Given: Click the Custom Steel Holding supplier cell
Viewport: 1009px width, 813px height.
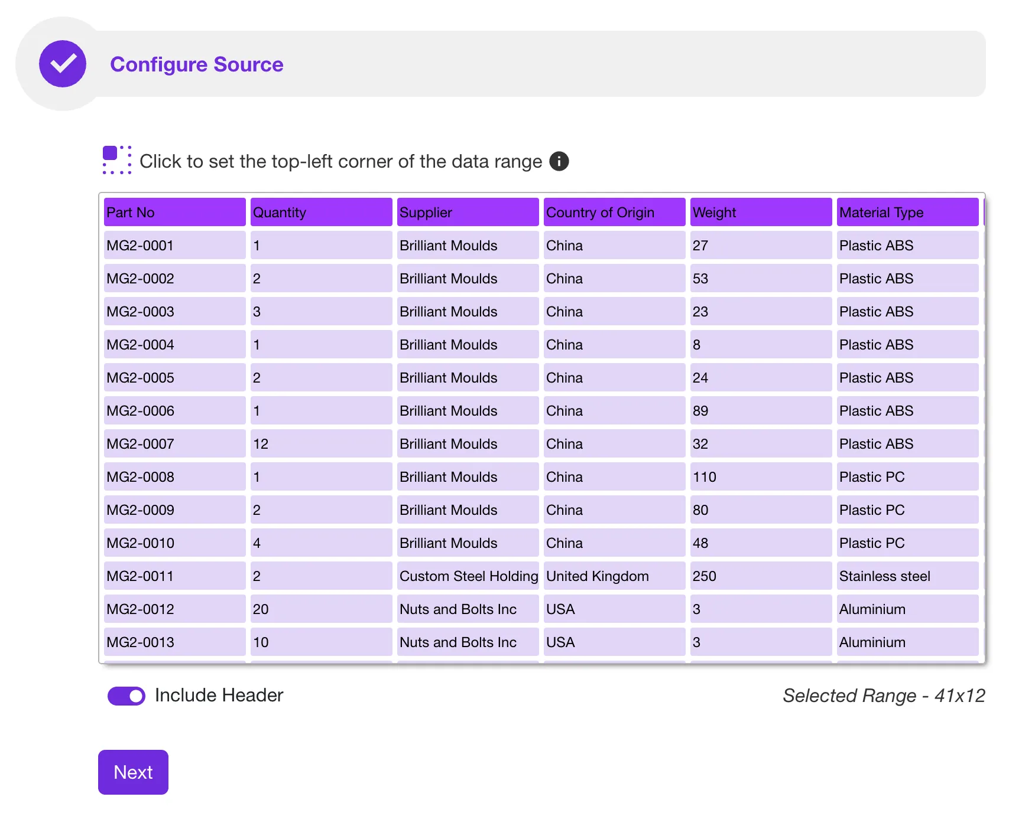Looking at the screenshot, I should point(467,576).
